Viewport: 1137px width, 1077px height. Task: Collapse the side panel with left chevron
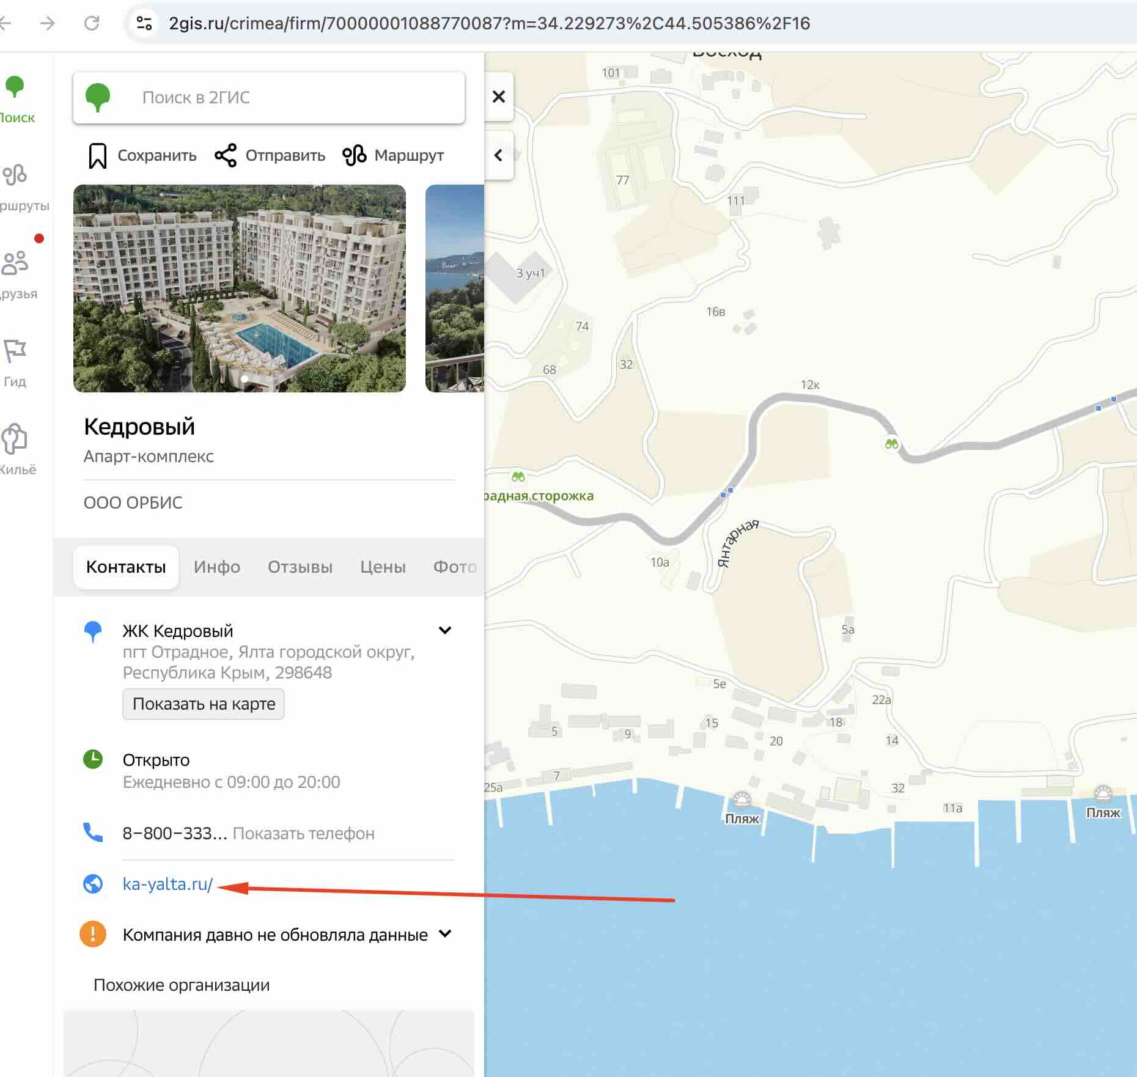[498, 155]
